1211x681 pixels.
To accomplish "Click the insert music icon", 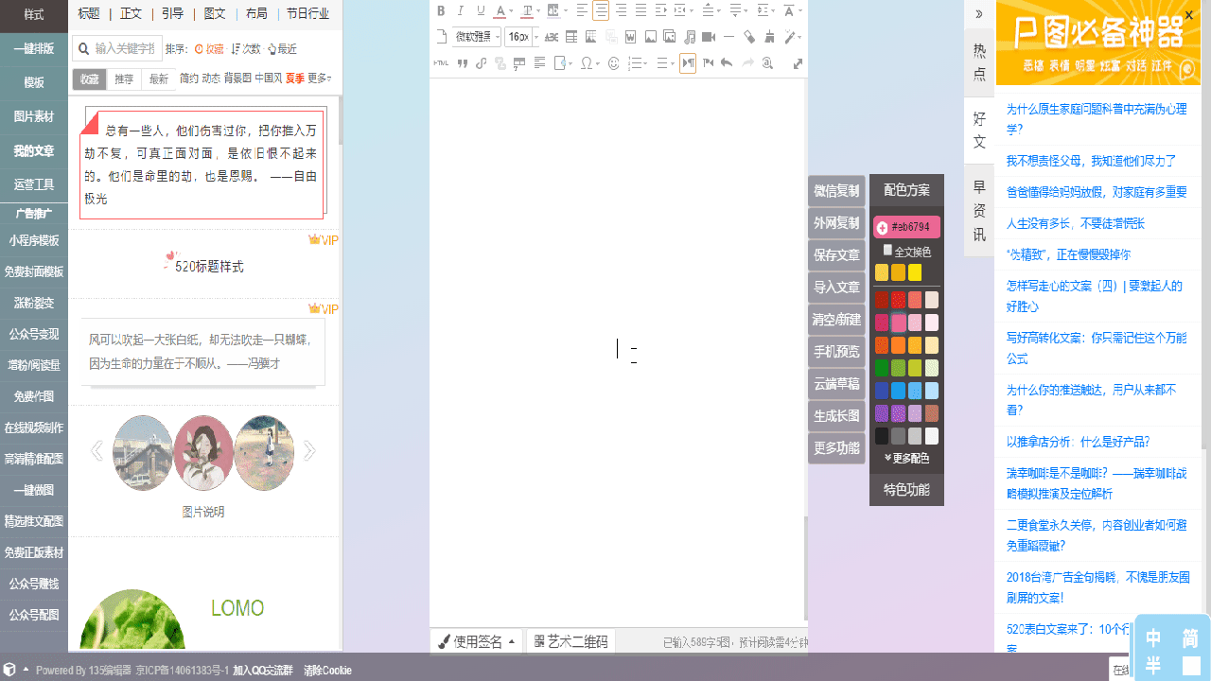I will [690, 38].
